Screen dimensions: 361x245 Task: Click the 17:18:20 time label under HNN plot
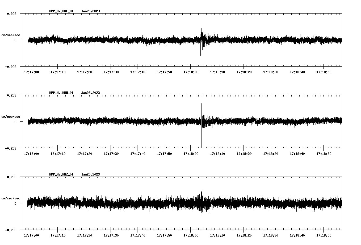pos(244,154)
